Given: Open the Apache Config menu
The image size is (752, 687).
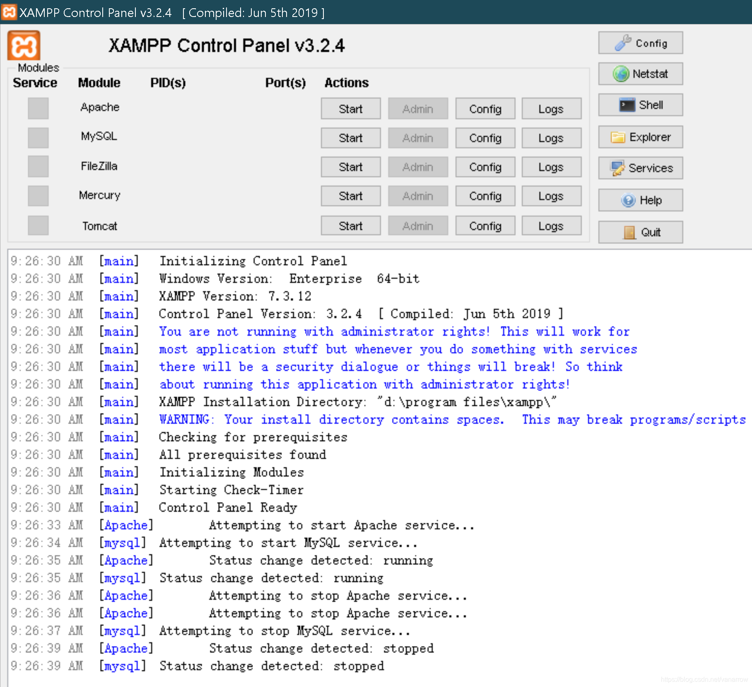Looking at the screenshot, I should click(485, 109).
